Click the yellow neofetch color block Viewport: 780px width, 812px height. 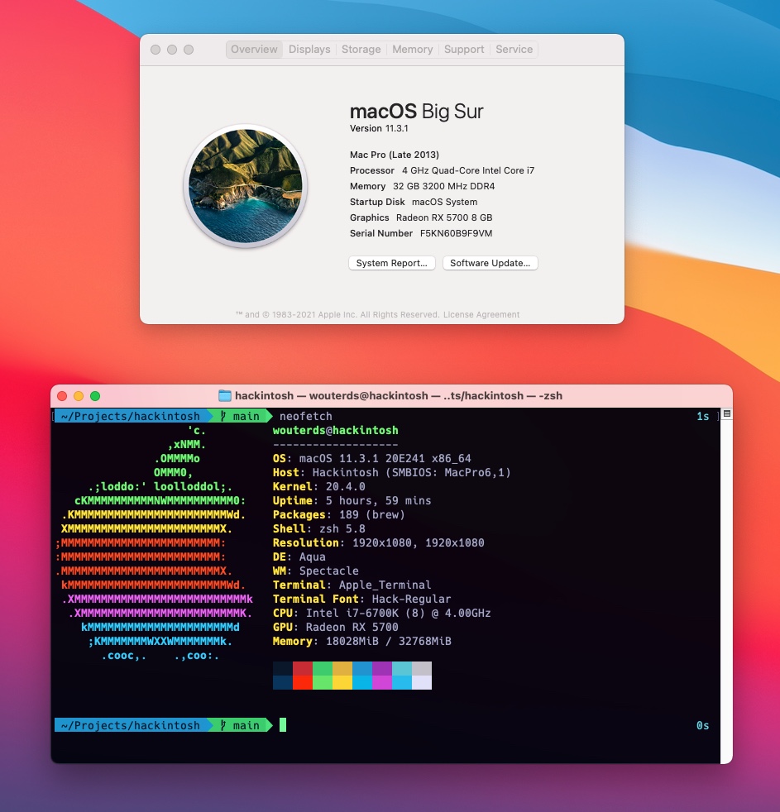pyautogui.click(x=342, y=682)
